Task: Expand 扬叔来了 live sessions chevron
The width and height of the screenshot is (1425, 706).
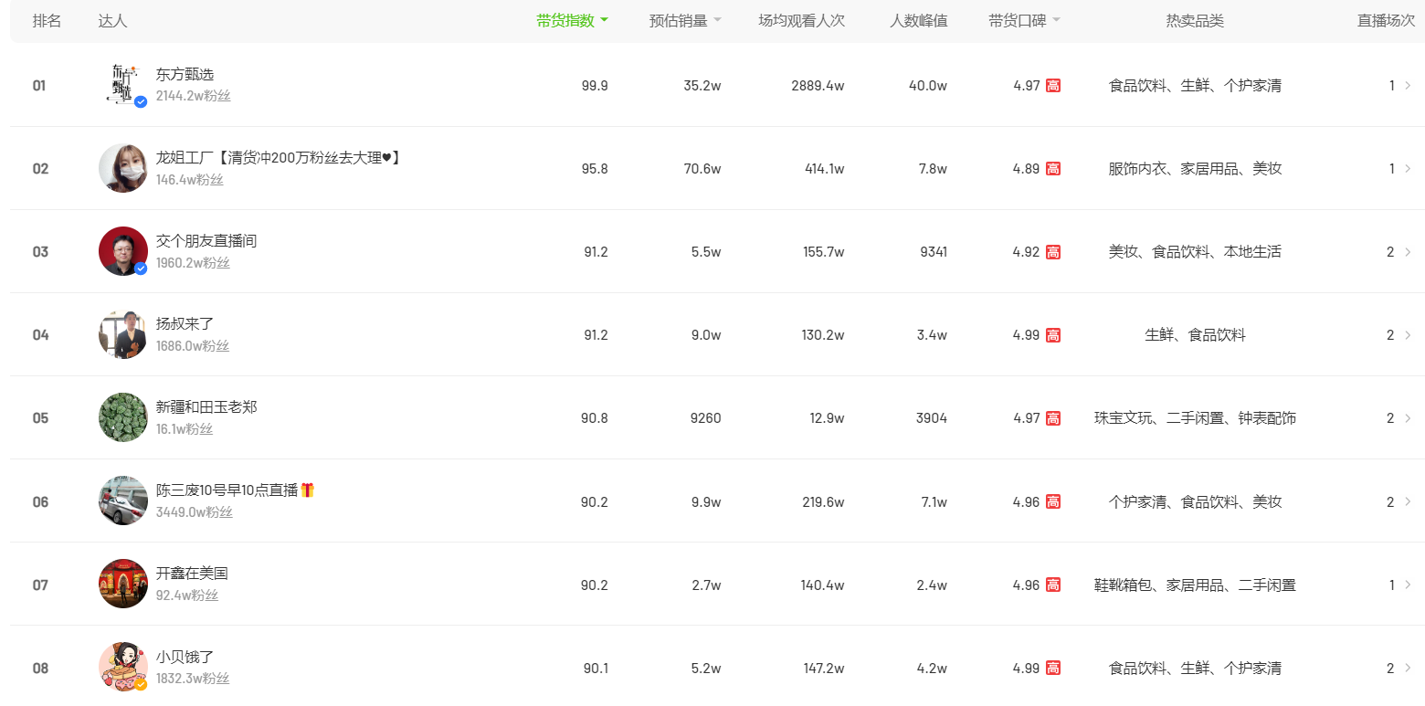Action: pyautogui.click(x=1407, y=335)
